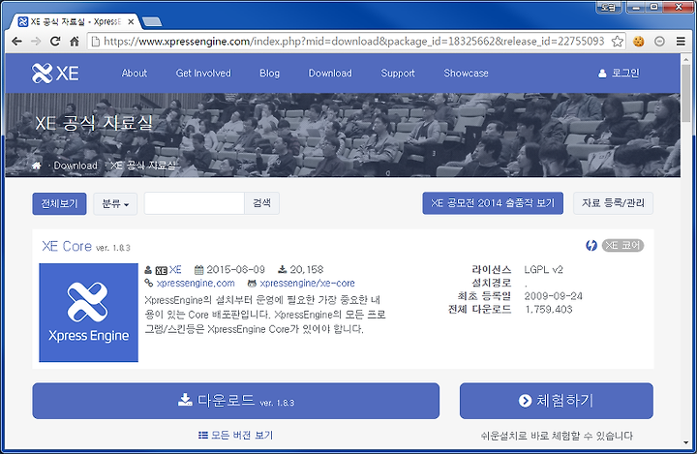Click the XE logo in the header
The image size is (697, 454).
click(55, 74)
